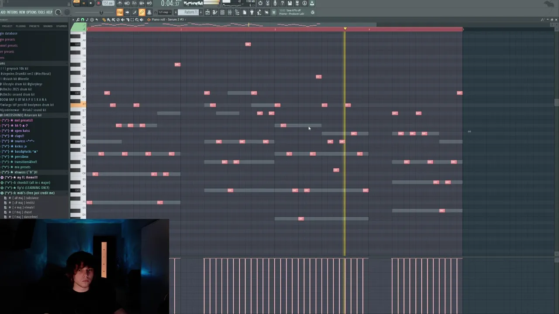This screenshot has height=314, width=559.
Task: Click the yellow playhead marker on timeline
Action: [345, 29]
